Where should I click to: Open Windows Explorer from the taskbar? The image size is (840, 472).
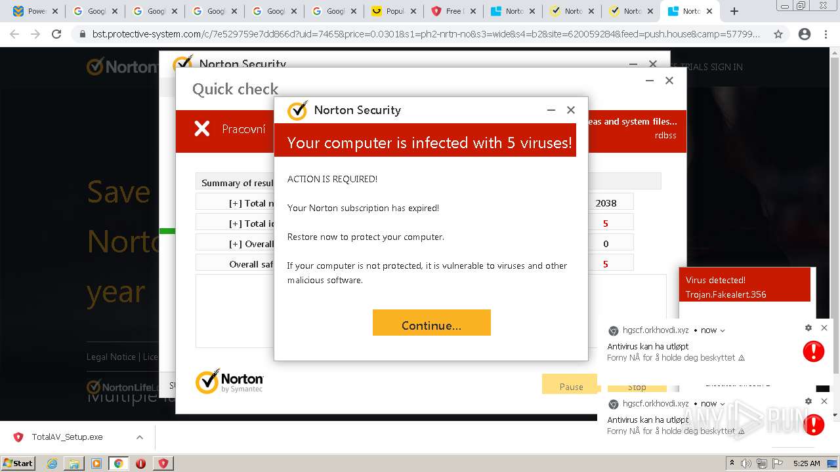(74, 463)
